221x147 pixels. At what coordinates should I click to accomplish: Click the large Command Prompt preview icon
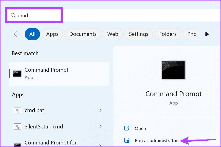(x=173, y=70)
